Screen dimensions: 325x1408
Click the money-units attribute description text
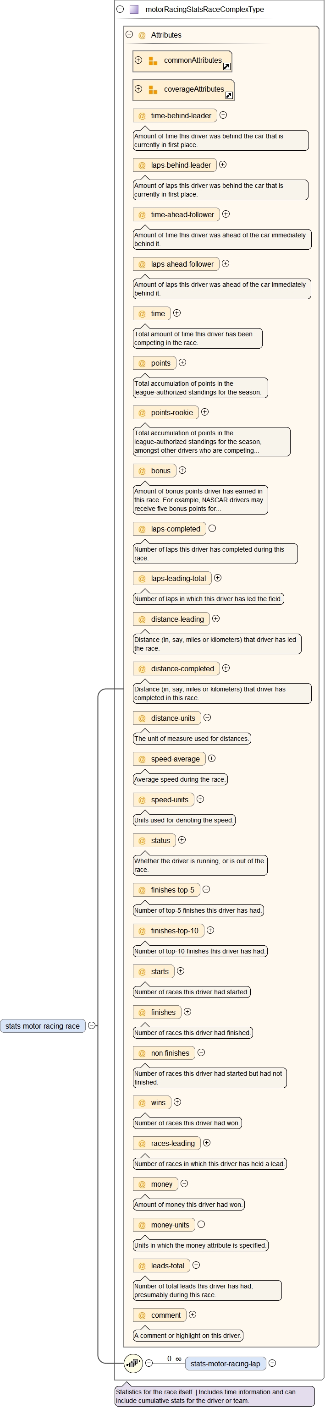click(x=200, y=1245)
